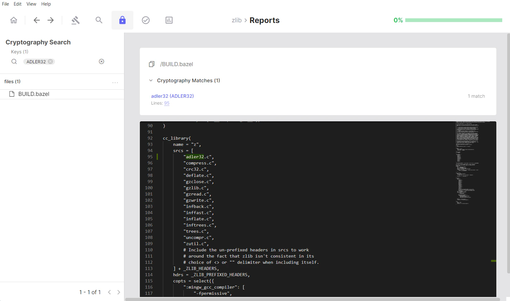Click '"crc32.c",' on line 97

click(196, 169)
